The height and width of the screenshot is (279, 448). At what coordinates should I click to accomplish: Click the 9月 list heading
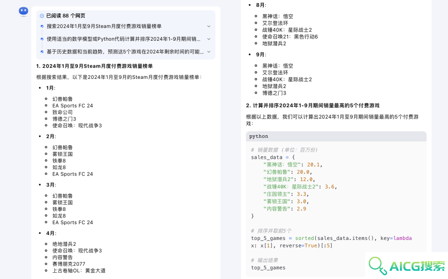(261, 55)
